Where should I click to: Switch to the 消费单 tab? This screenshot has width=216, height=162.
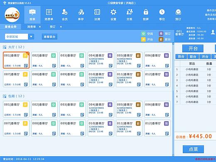point(32,27)
